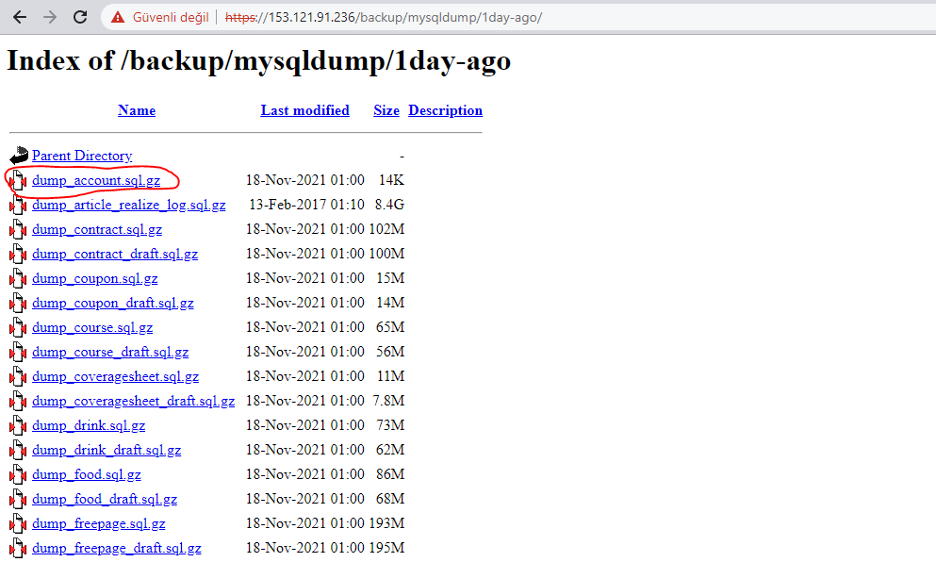This screenshot has height=562, width=936.
Task: Open the Parent Directory link
Action: pos(82,156)
